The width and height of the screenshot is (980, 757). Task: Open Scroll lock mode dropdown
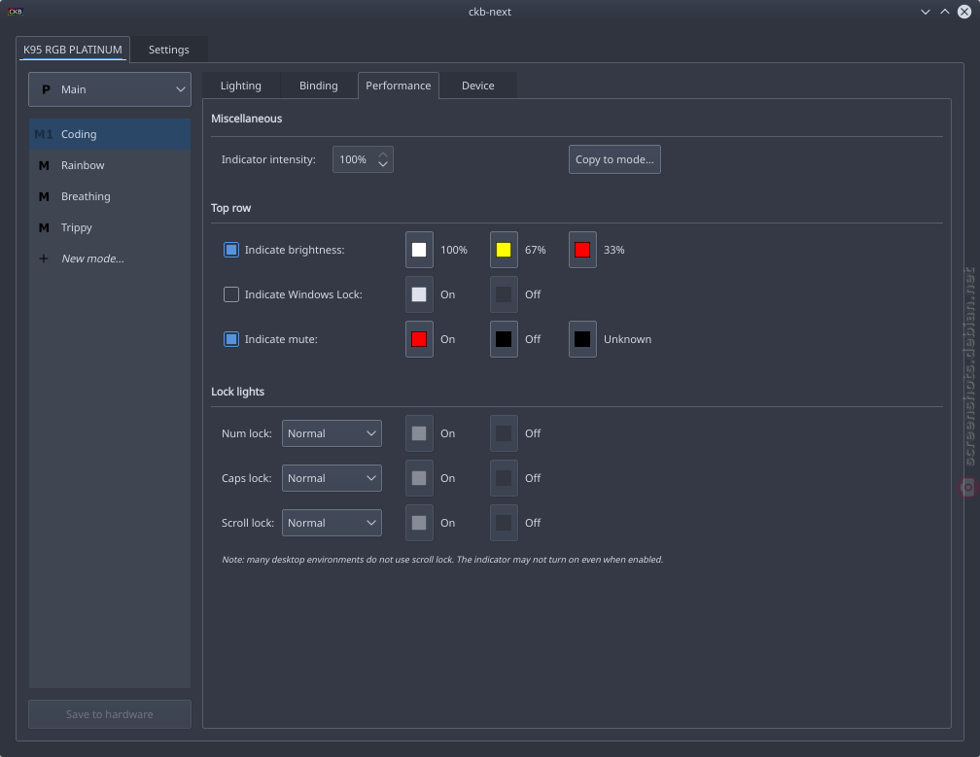332,523
